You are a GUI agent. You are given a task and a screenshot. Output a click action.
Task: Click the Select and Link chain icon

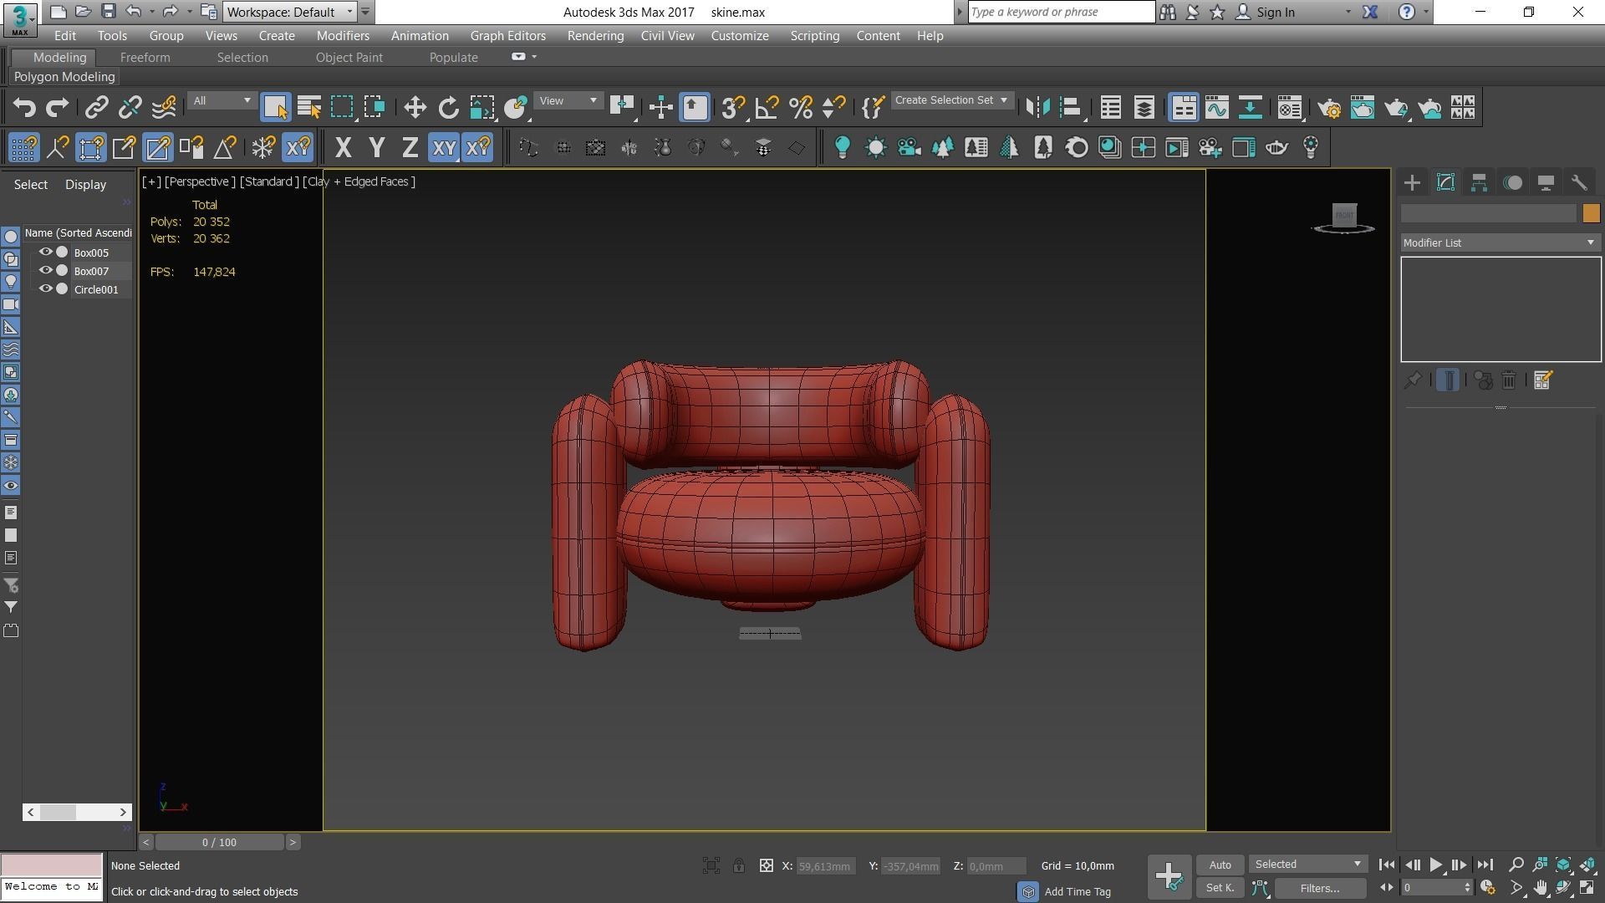point(97,108)
